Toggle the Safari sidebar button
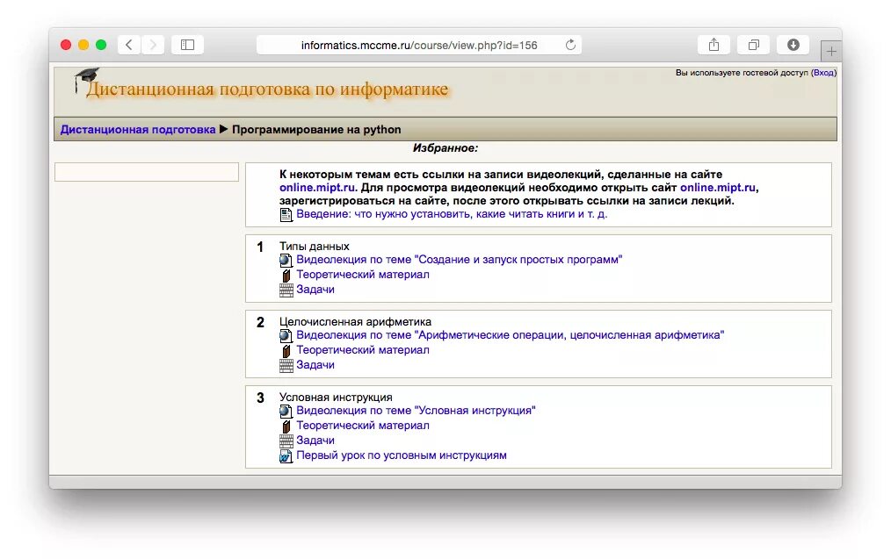The image size is (891, 559). (x=187, y=45)
